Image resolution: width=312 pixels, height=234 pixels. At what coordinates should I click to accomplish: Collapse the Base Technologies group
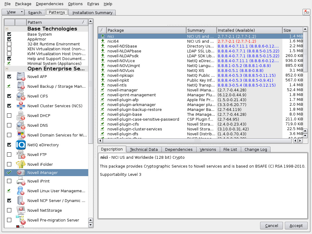(7, 29)
